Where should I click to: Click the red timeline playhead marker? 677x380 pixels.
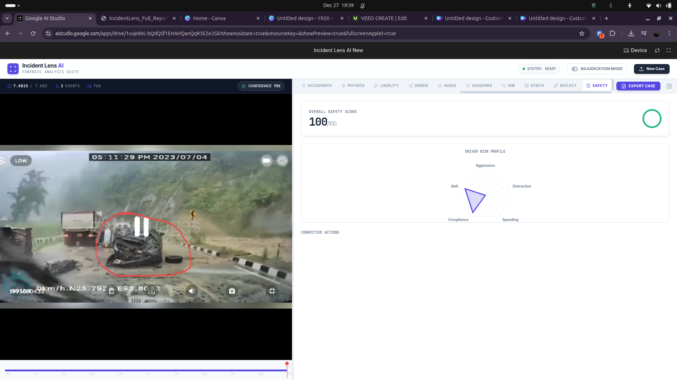tap(287, 363)
